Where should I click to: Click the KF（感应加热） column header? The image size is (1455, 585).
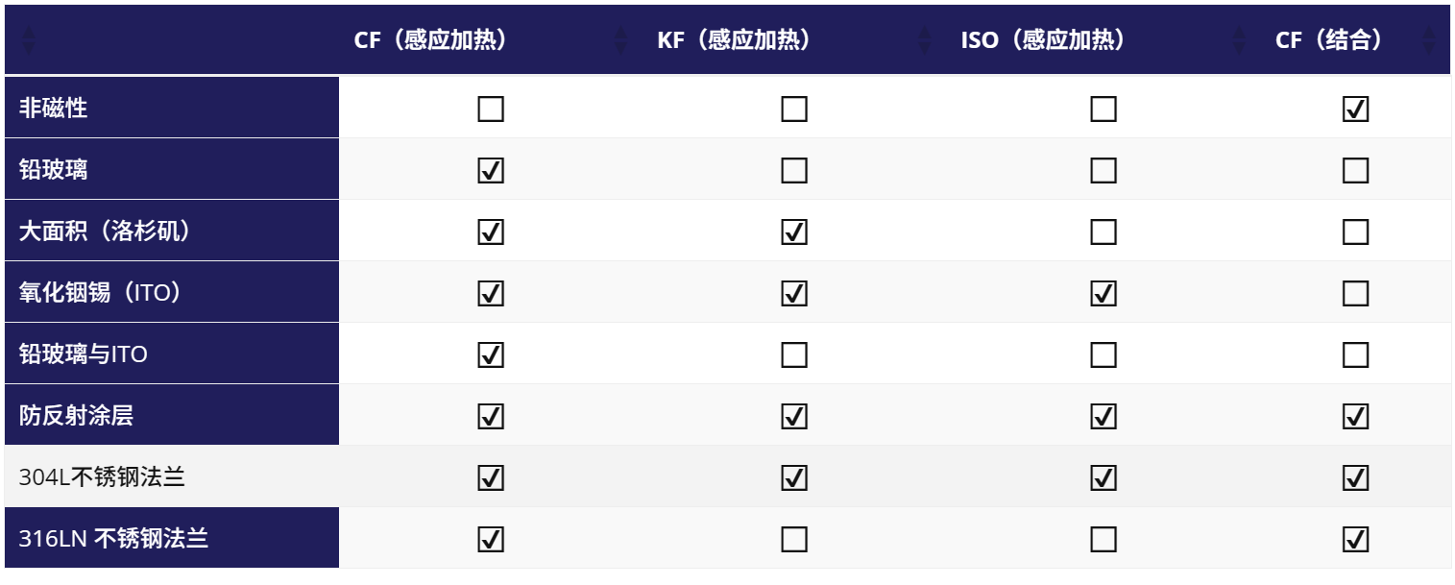coord(735,40)
